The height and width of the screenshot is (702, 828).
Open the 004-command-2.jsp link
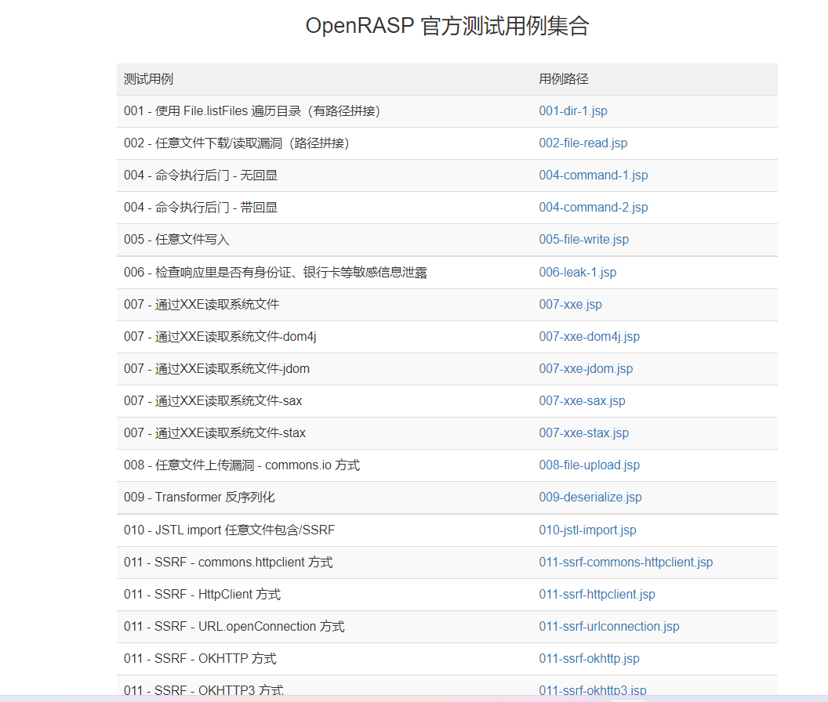point(593,208)
